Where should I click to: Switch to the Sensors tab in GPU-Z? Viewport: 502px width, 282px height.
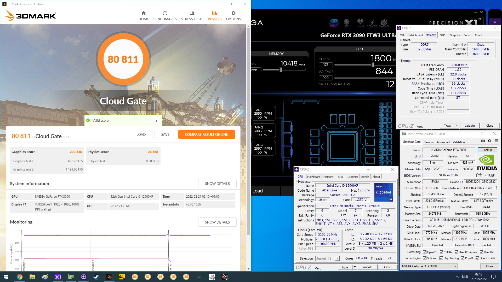pyautogui.click(x=429, y=142)
